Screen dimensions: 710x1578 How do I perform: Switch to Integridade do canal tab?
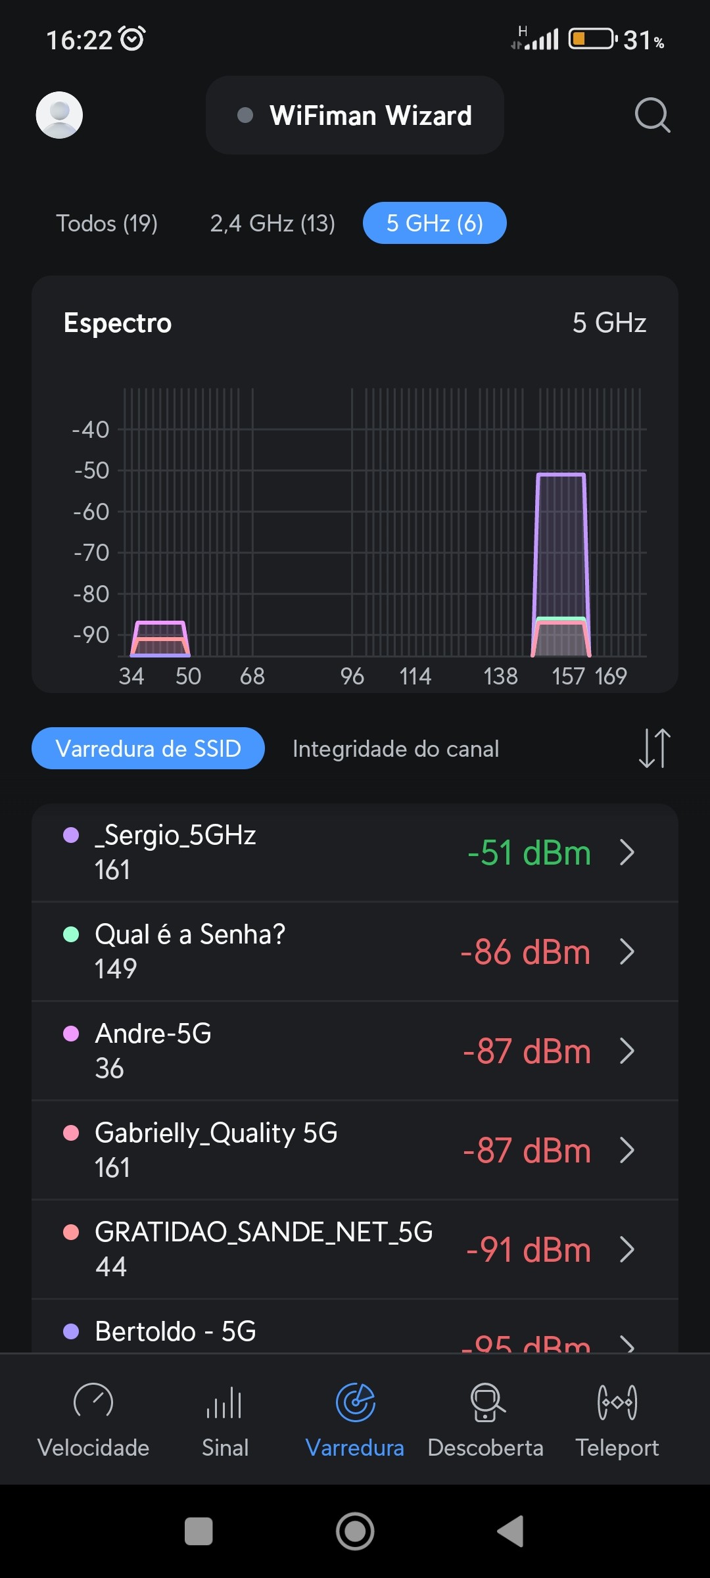point(396,749)
